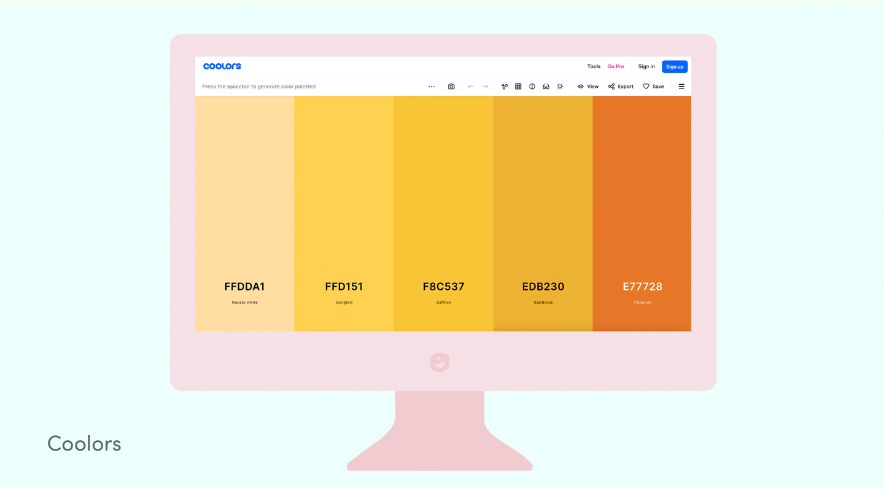
Task: Click the redo arrow icon
Action: point(485,87)
